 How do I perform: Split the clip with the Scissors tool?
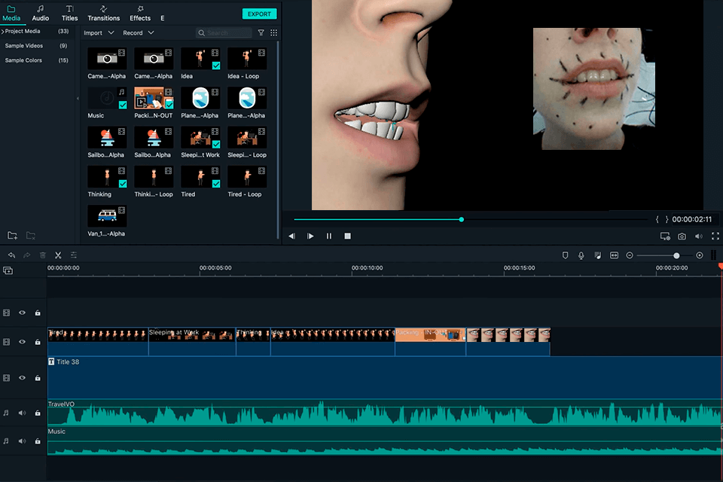[x=57, y=255]
